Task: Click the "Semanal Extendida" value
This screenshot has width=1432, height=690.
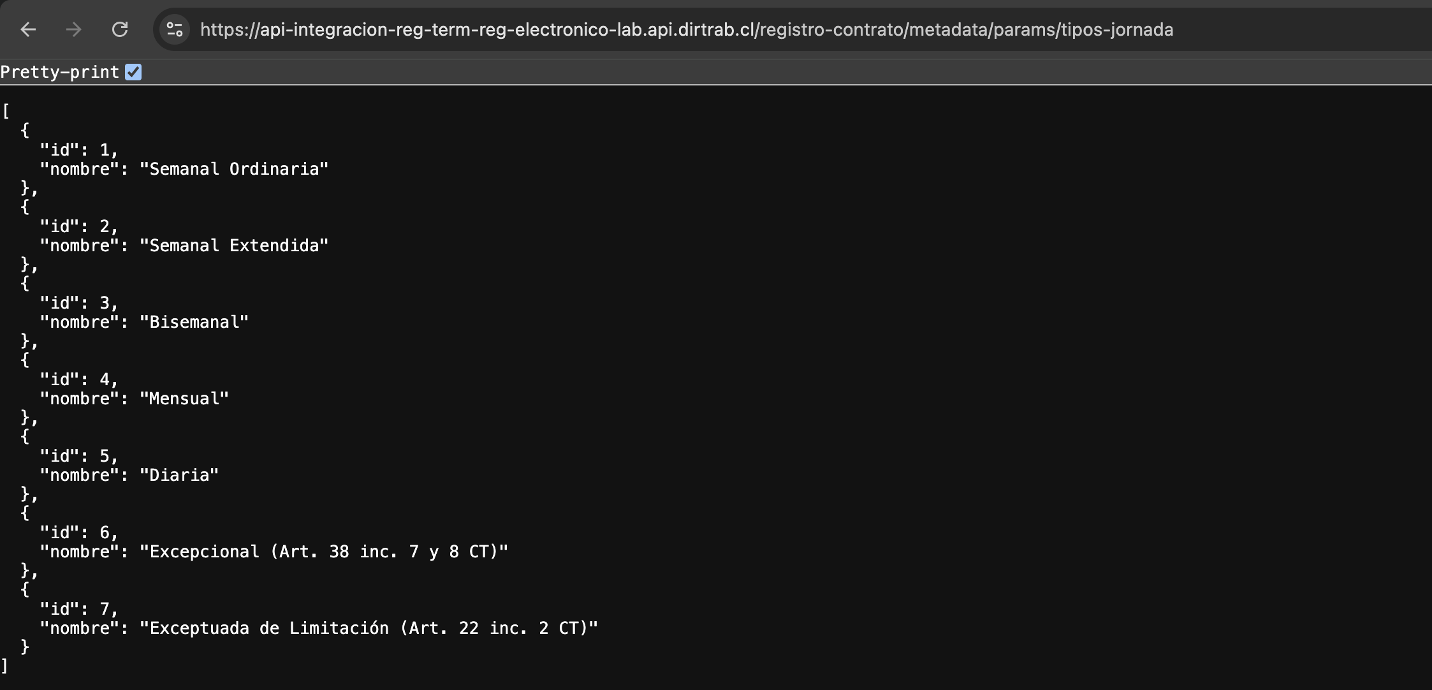Action: pyautogui.click(x=233, y=246)
